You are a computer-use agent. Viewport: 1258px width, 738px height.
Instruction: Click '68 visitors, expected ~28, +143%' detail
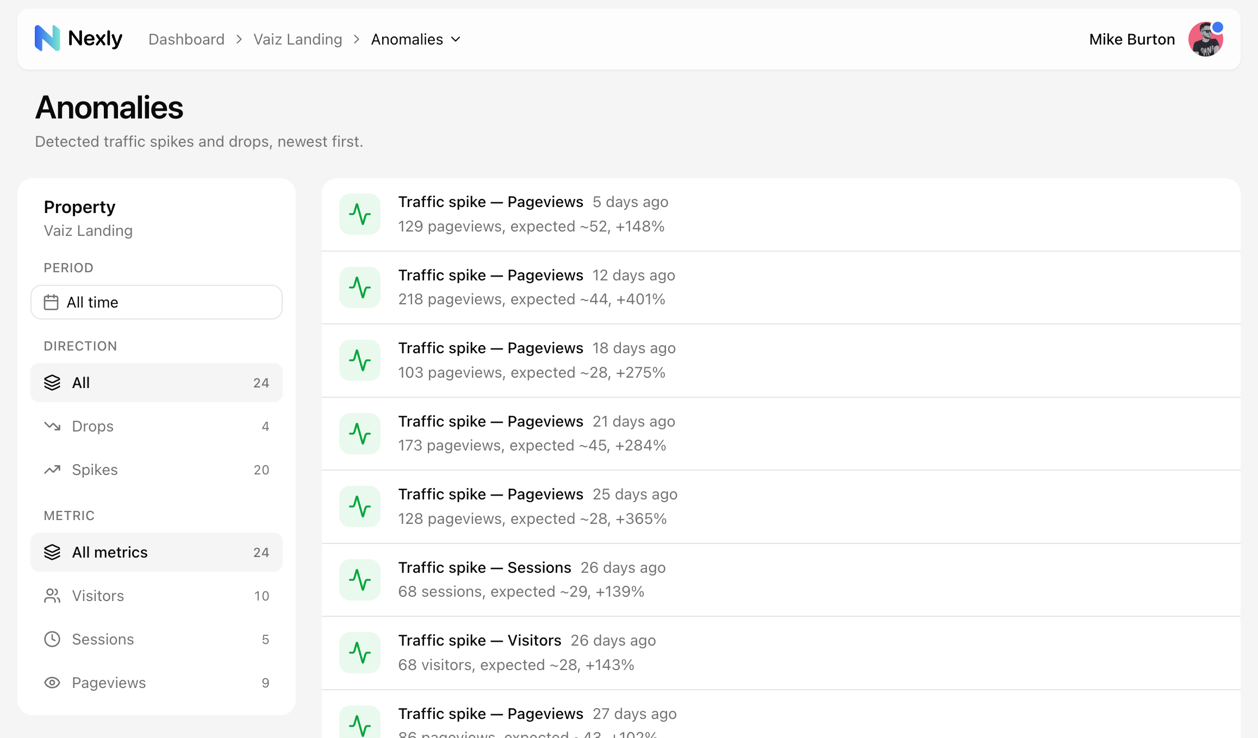(x=516, y=665)
